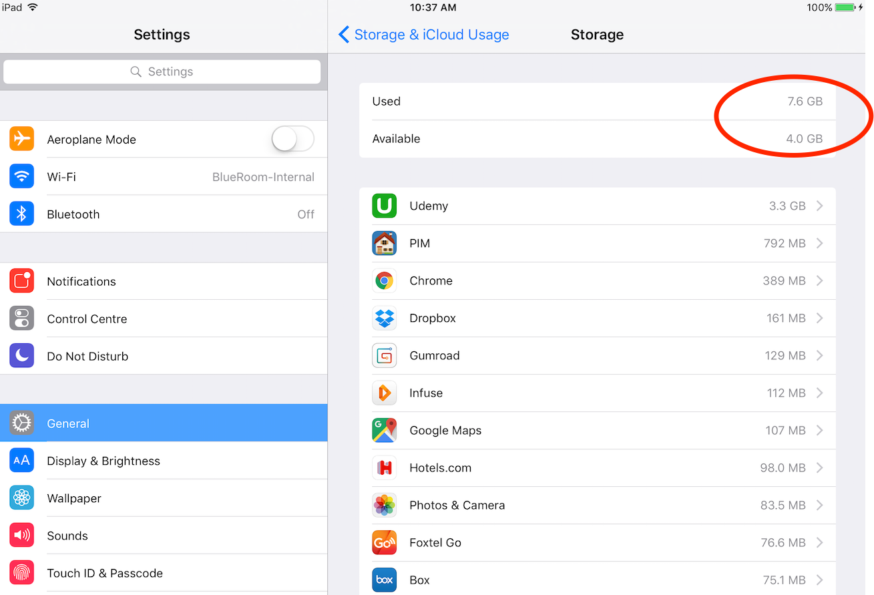Tap the Box 75.1 MB size
Screen dimensions: 874x595
[783, 580]
